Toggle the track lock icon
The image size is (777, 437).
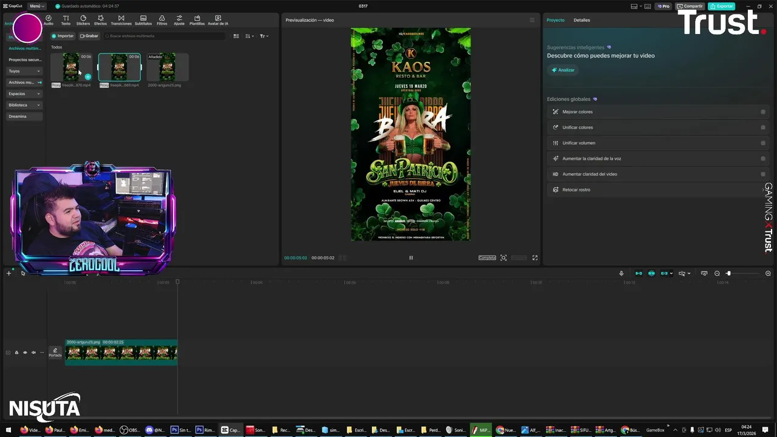[16, 353]
